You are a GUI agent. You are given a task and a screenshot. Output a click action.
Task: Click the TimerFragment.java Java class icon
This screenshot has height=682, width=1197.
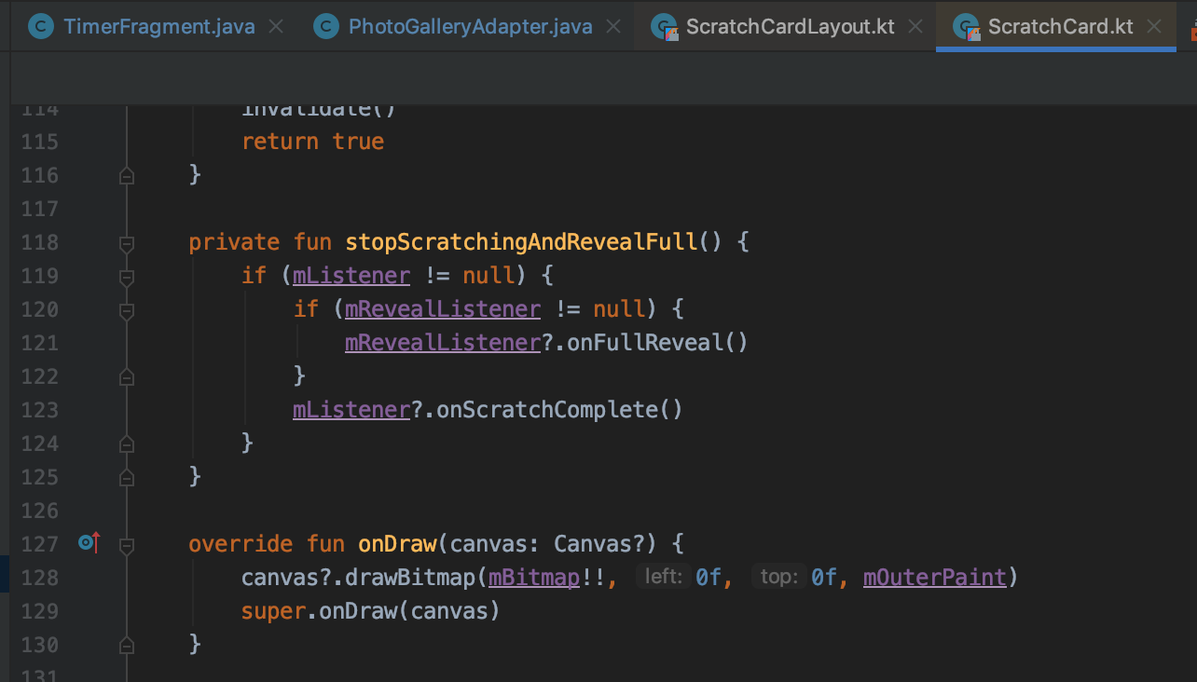[40, 26]
